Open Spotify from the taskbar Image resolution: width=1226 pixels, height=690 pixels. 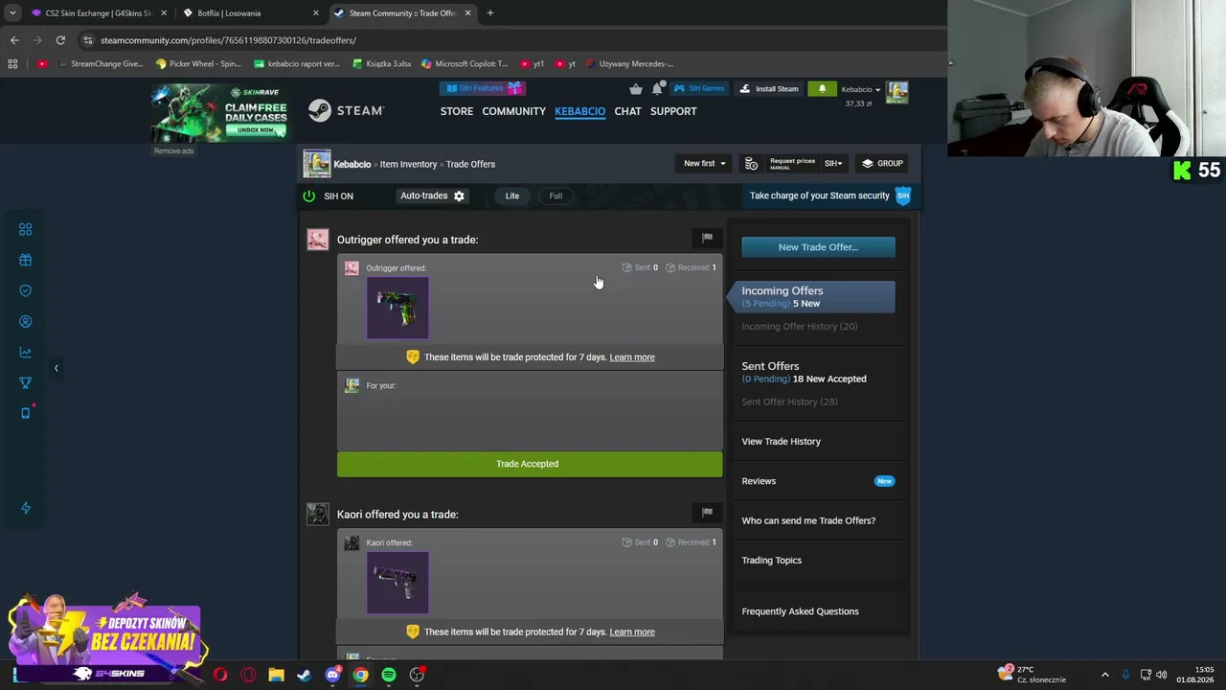[388, 675]
